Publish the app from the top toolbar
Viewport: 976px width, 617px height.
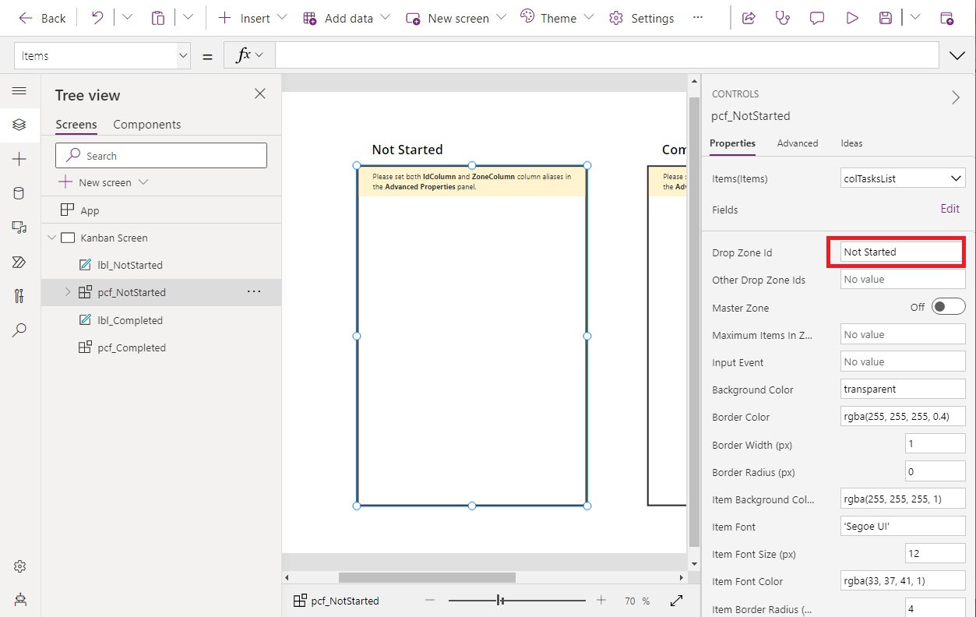pyautogui.click(x=947, y=17)
